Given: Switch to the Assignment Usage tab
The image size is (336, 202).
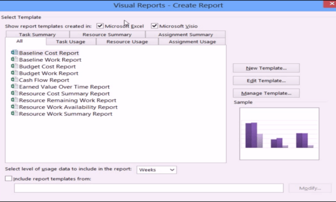Looking at the screenshot, I should 192,41.
